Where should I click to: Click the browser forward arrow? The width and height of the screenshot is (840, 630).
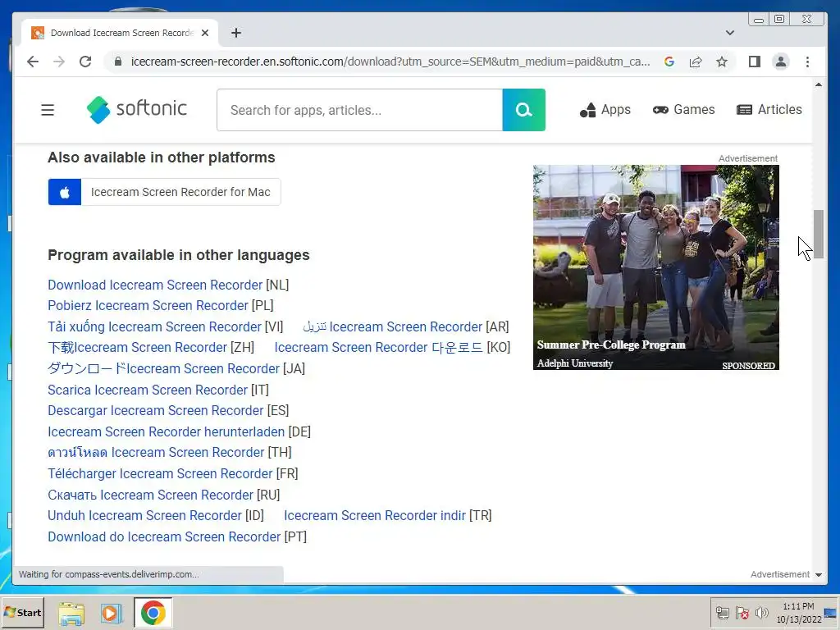pos(59,62)
